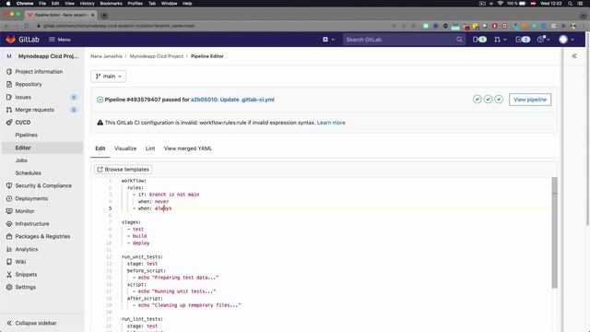Click the search magnifier icon
590x332 pixels.
[x=459, y=40]
